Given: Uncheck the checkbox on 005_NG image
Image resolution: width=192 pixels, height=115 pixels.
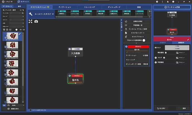Looking at the screenshot, I should point(5,74).
